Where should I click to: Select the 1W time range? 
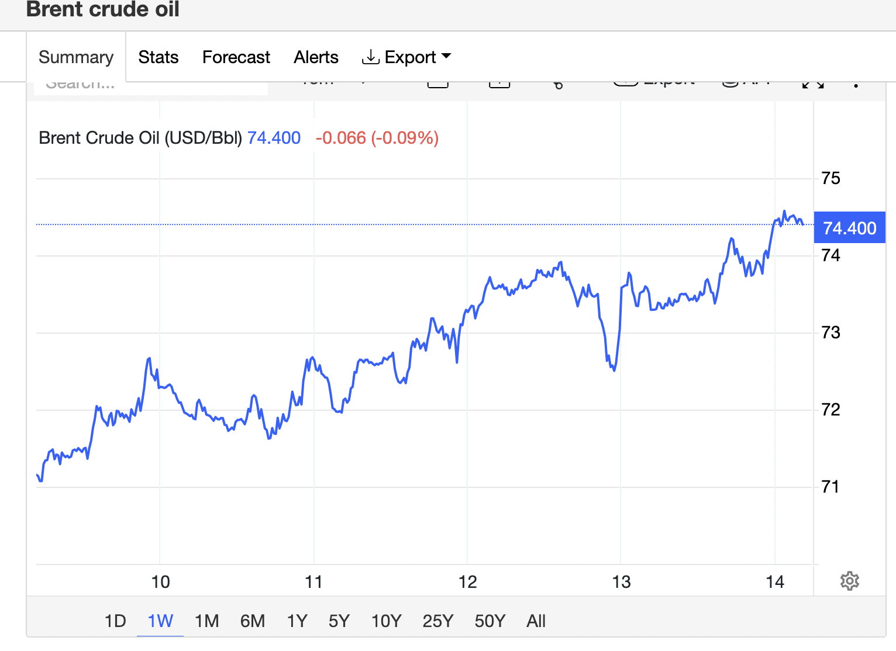160,621
